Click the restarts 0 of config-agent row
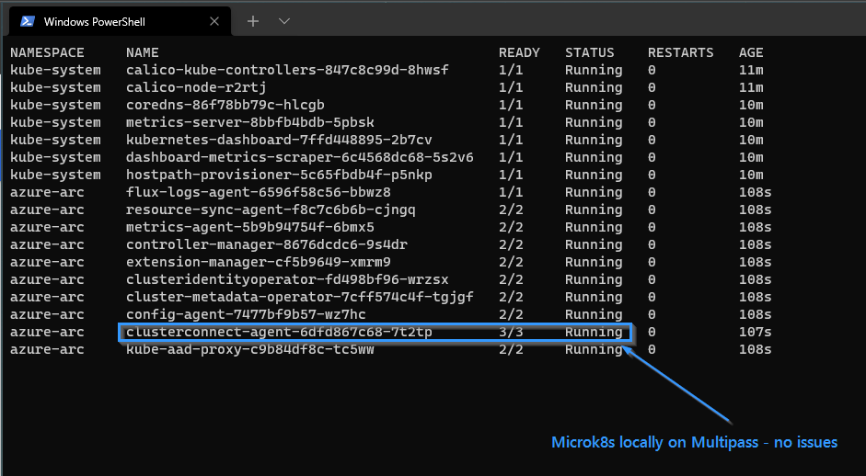Viewport: 866px width, 476px height. click(x=652, y=315)
